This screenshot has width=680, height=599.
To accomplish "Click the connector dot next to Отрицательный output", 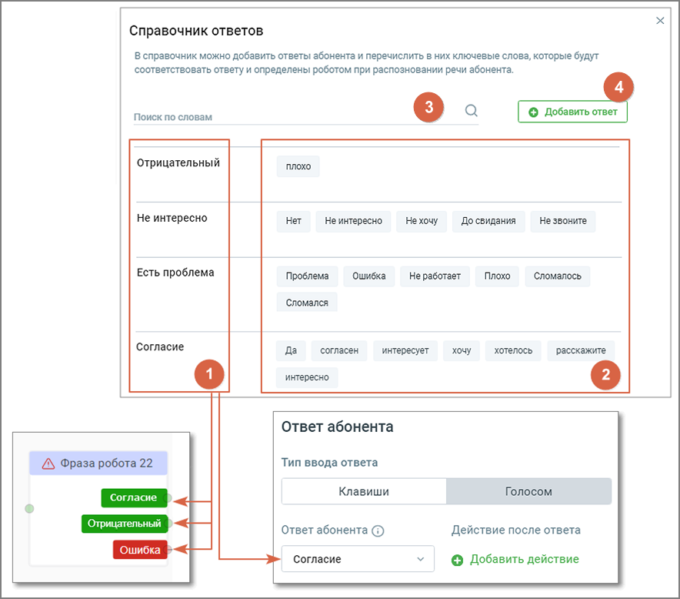I will coord(169,524).
